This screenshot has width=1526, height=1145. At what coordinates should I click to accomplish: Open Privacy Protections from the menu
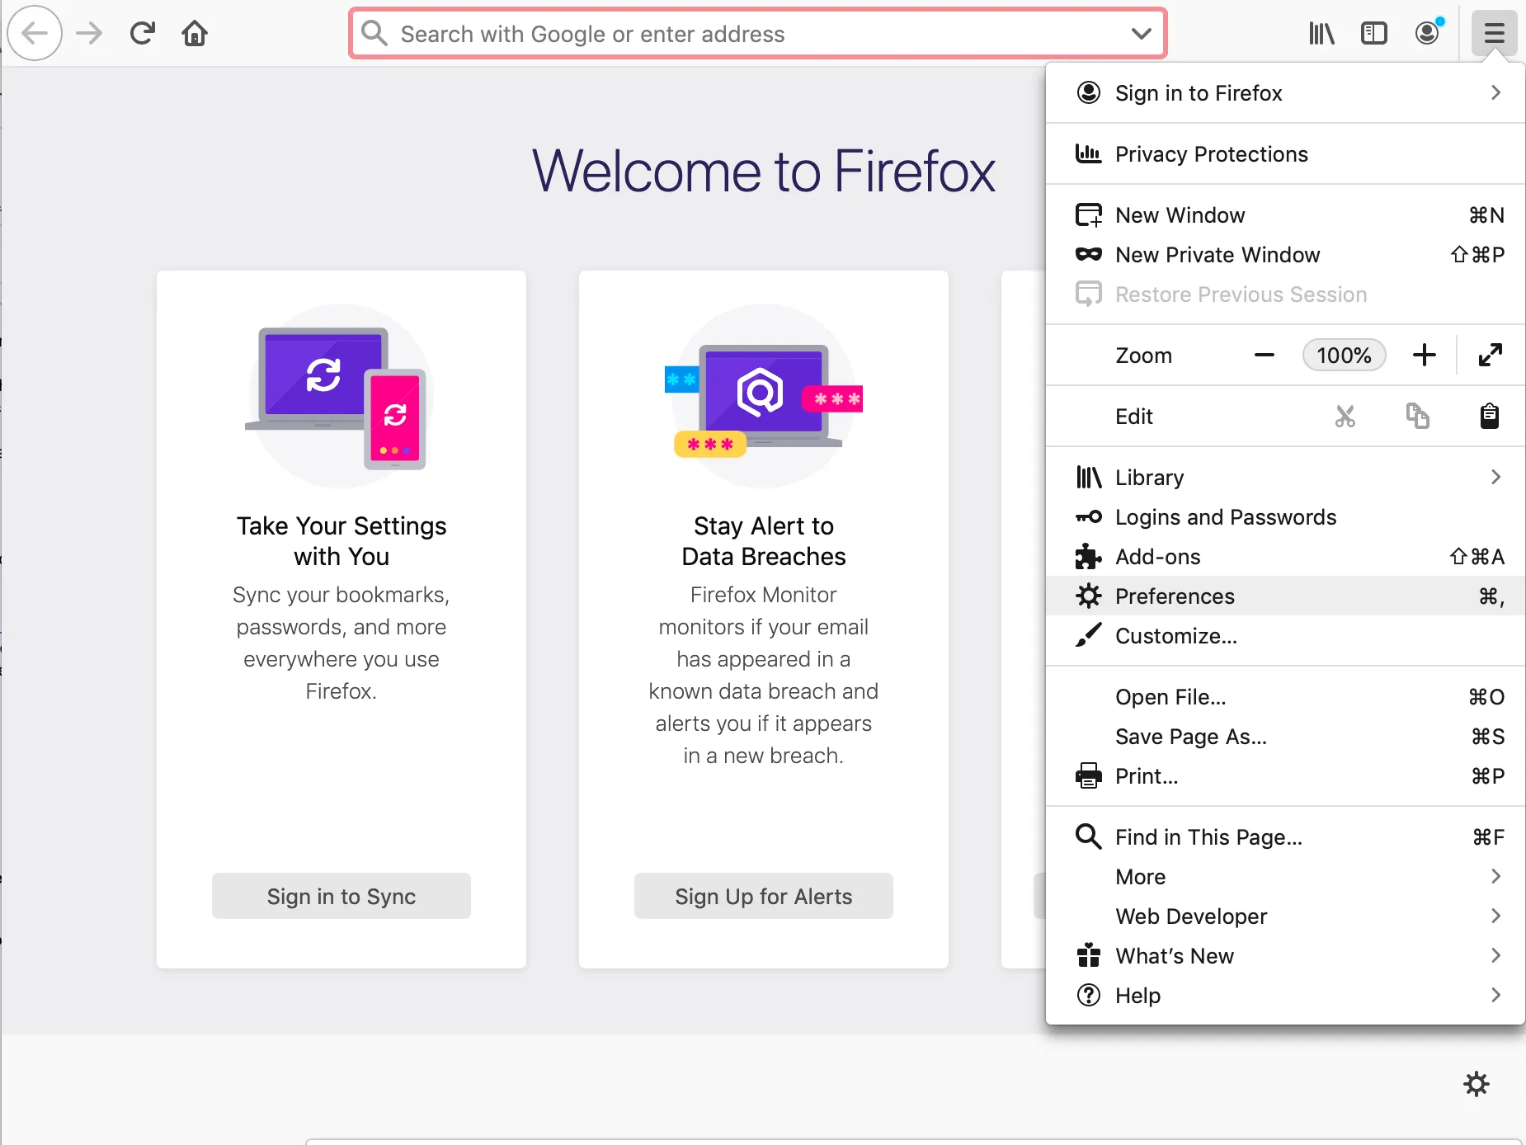[x=1285, y=154]
